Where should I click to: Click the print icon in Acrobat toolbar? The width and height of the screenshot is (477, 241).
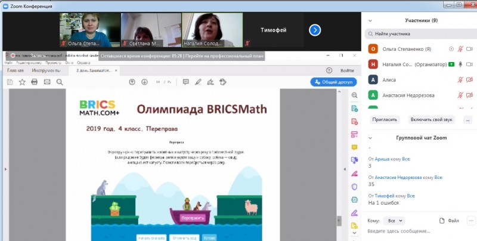pyautogui.click(x=35, y=82)
